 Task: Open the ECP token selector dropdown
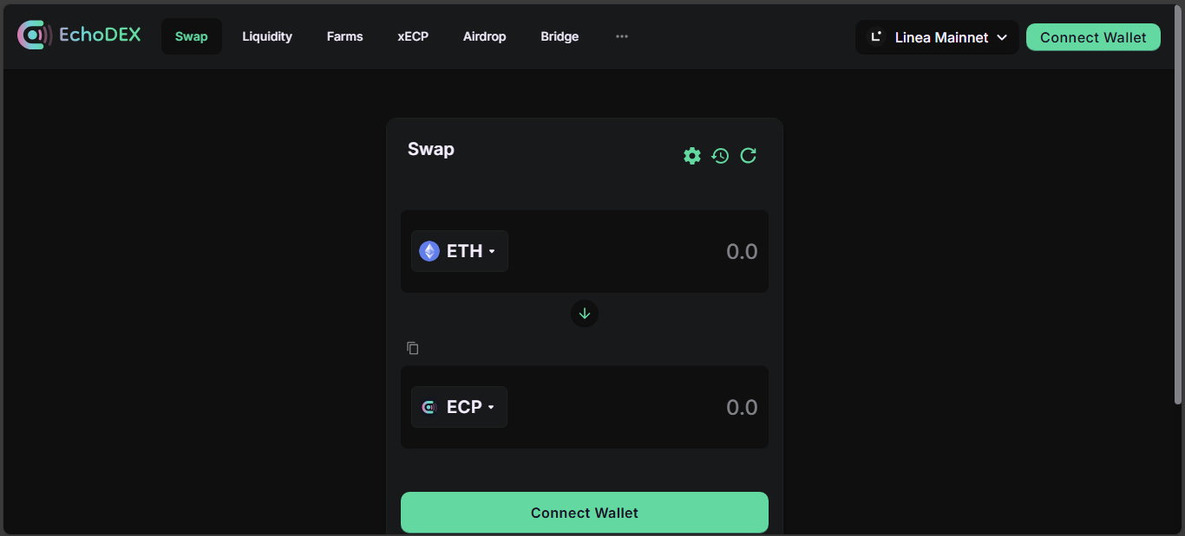(x=460, y=407)
